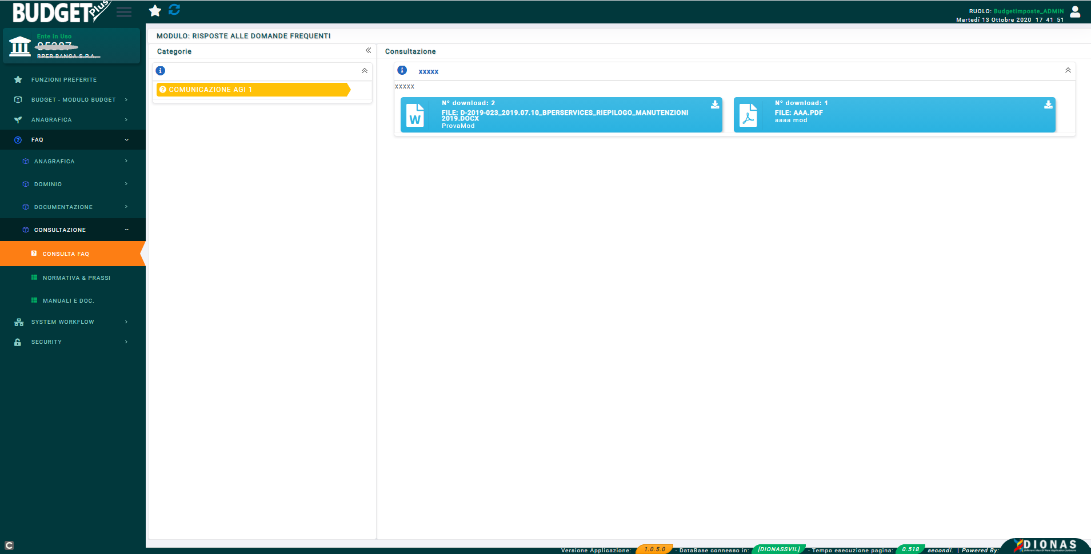
Task: Click the workflow icon beside System Workflow
Action: pos(19,322)
